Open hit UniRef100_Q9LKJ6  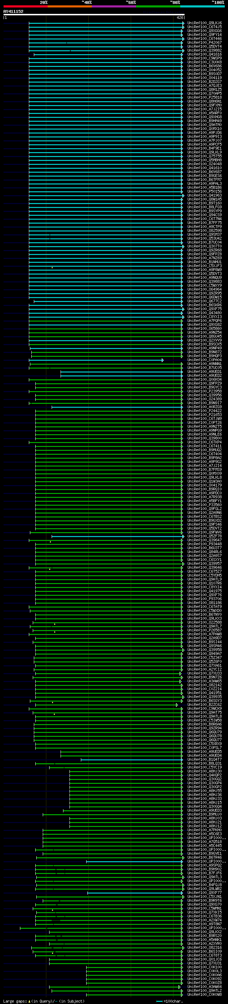(x=204, y=23)
